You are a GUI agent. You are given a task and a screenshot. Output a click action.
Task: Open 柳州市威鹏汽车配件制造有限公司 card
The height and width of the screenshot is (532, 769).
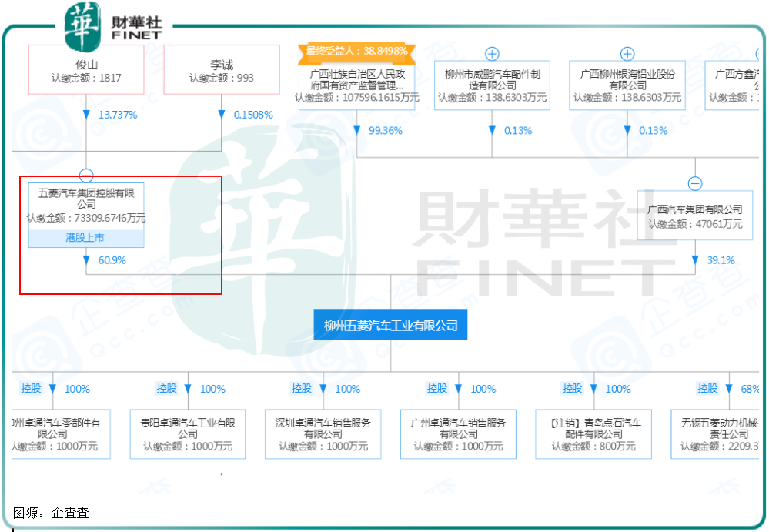tap(492, 85)
